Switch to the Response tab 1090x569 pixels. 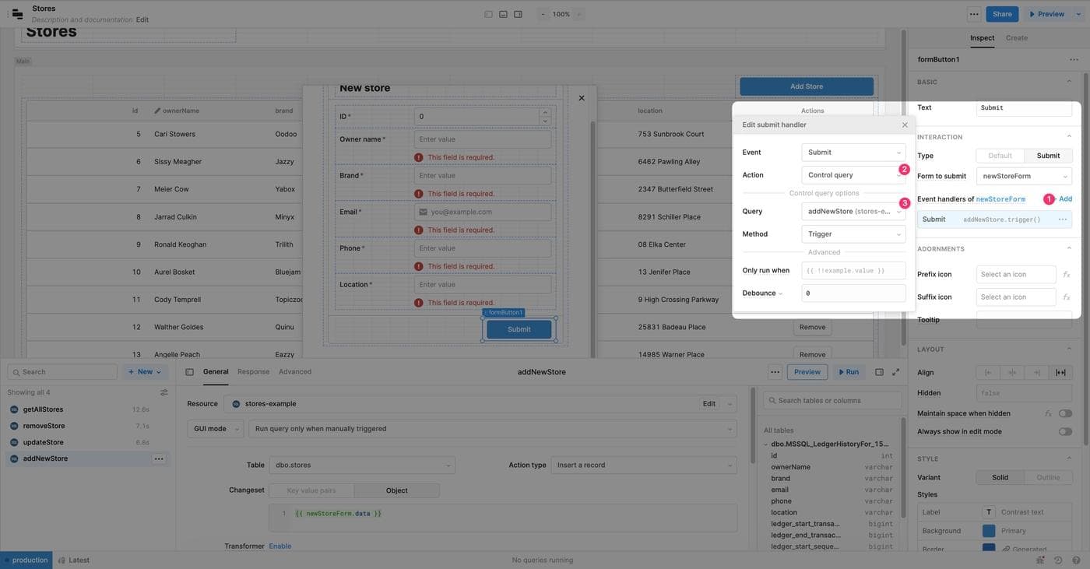253,372
